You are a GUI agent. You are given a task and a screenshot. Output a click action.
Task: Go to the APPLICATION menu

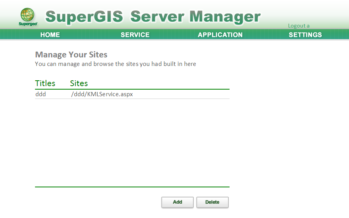pyautogui.click(x=220, y=35)
